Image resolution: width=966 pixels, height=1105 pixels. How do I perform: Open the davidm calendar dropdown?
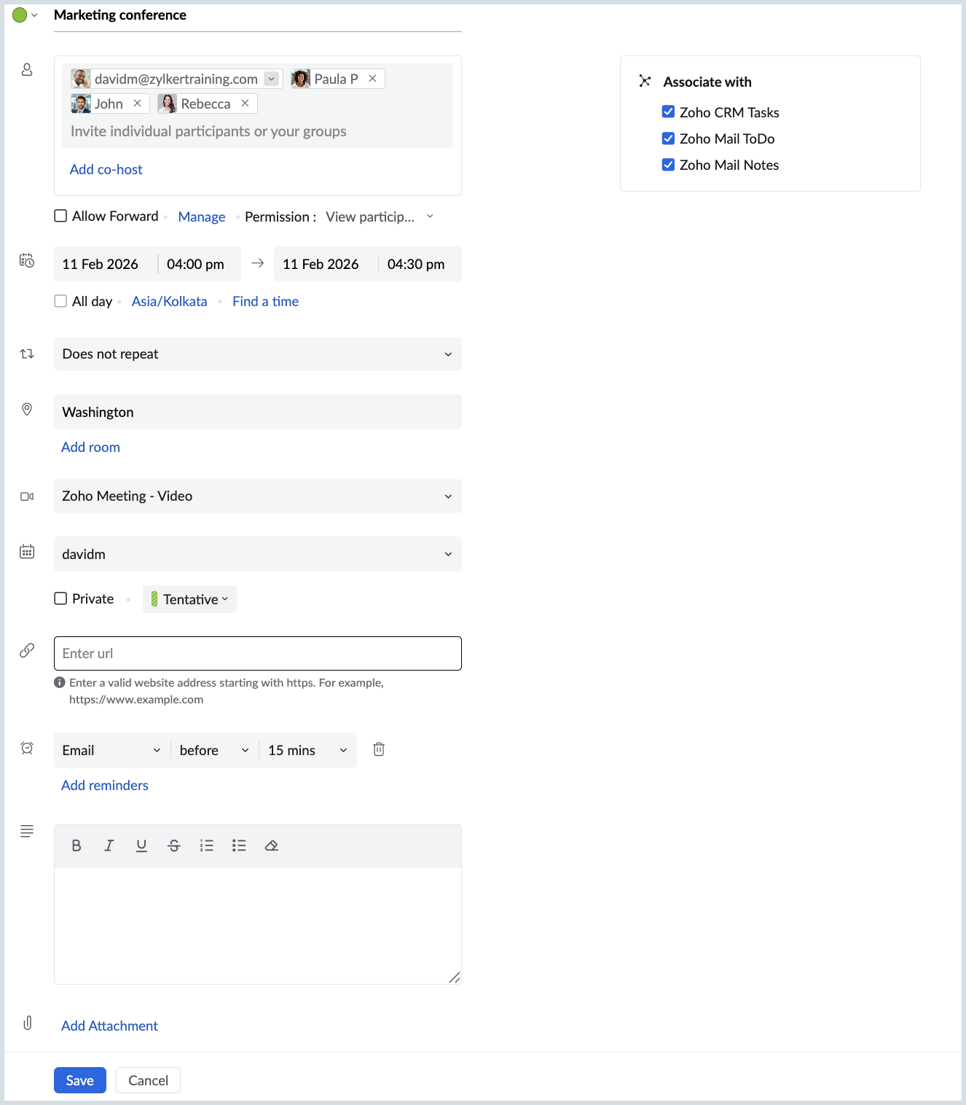pos(258,554)
